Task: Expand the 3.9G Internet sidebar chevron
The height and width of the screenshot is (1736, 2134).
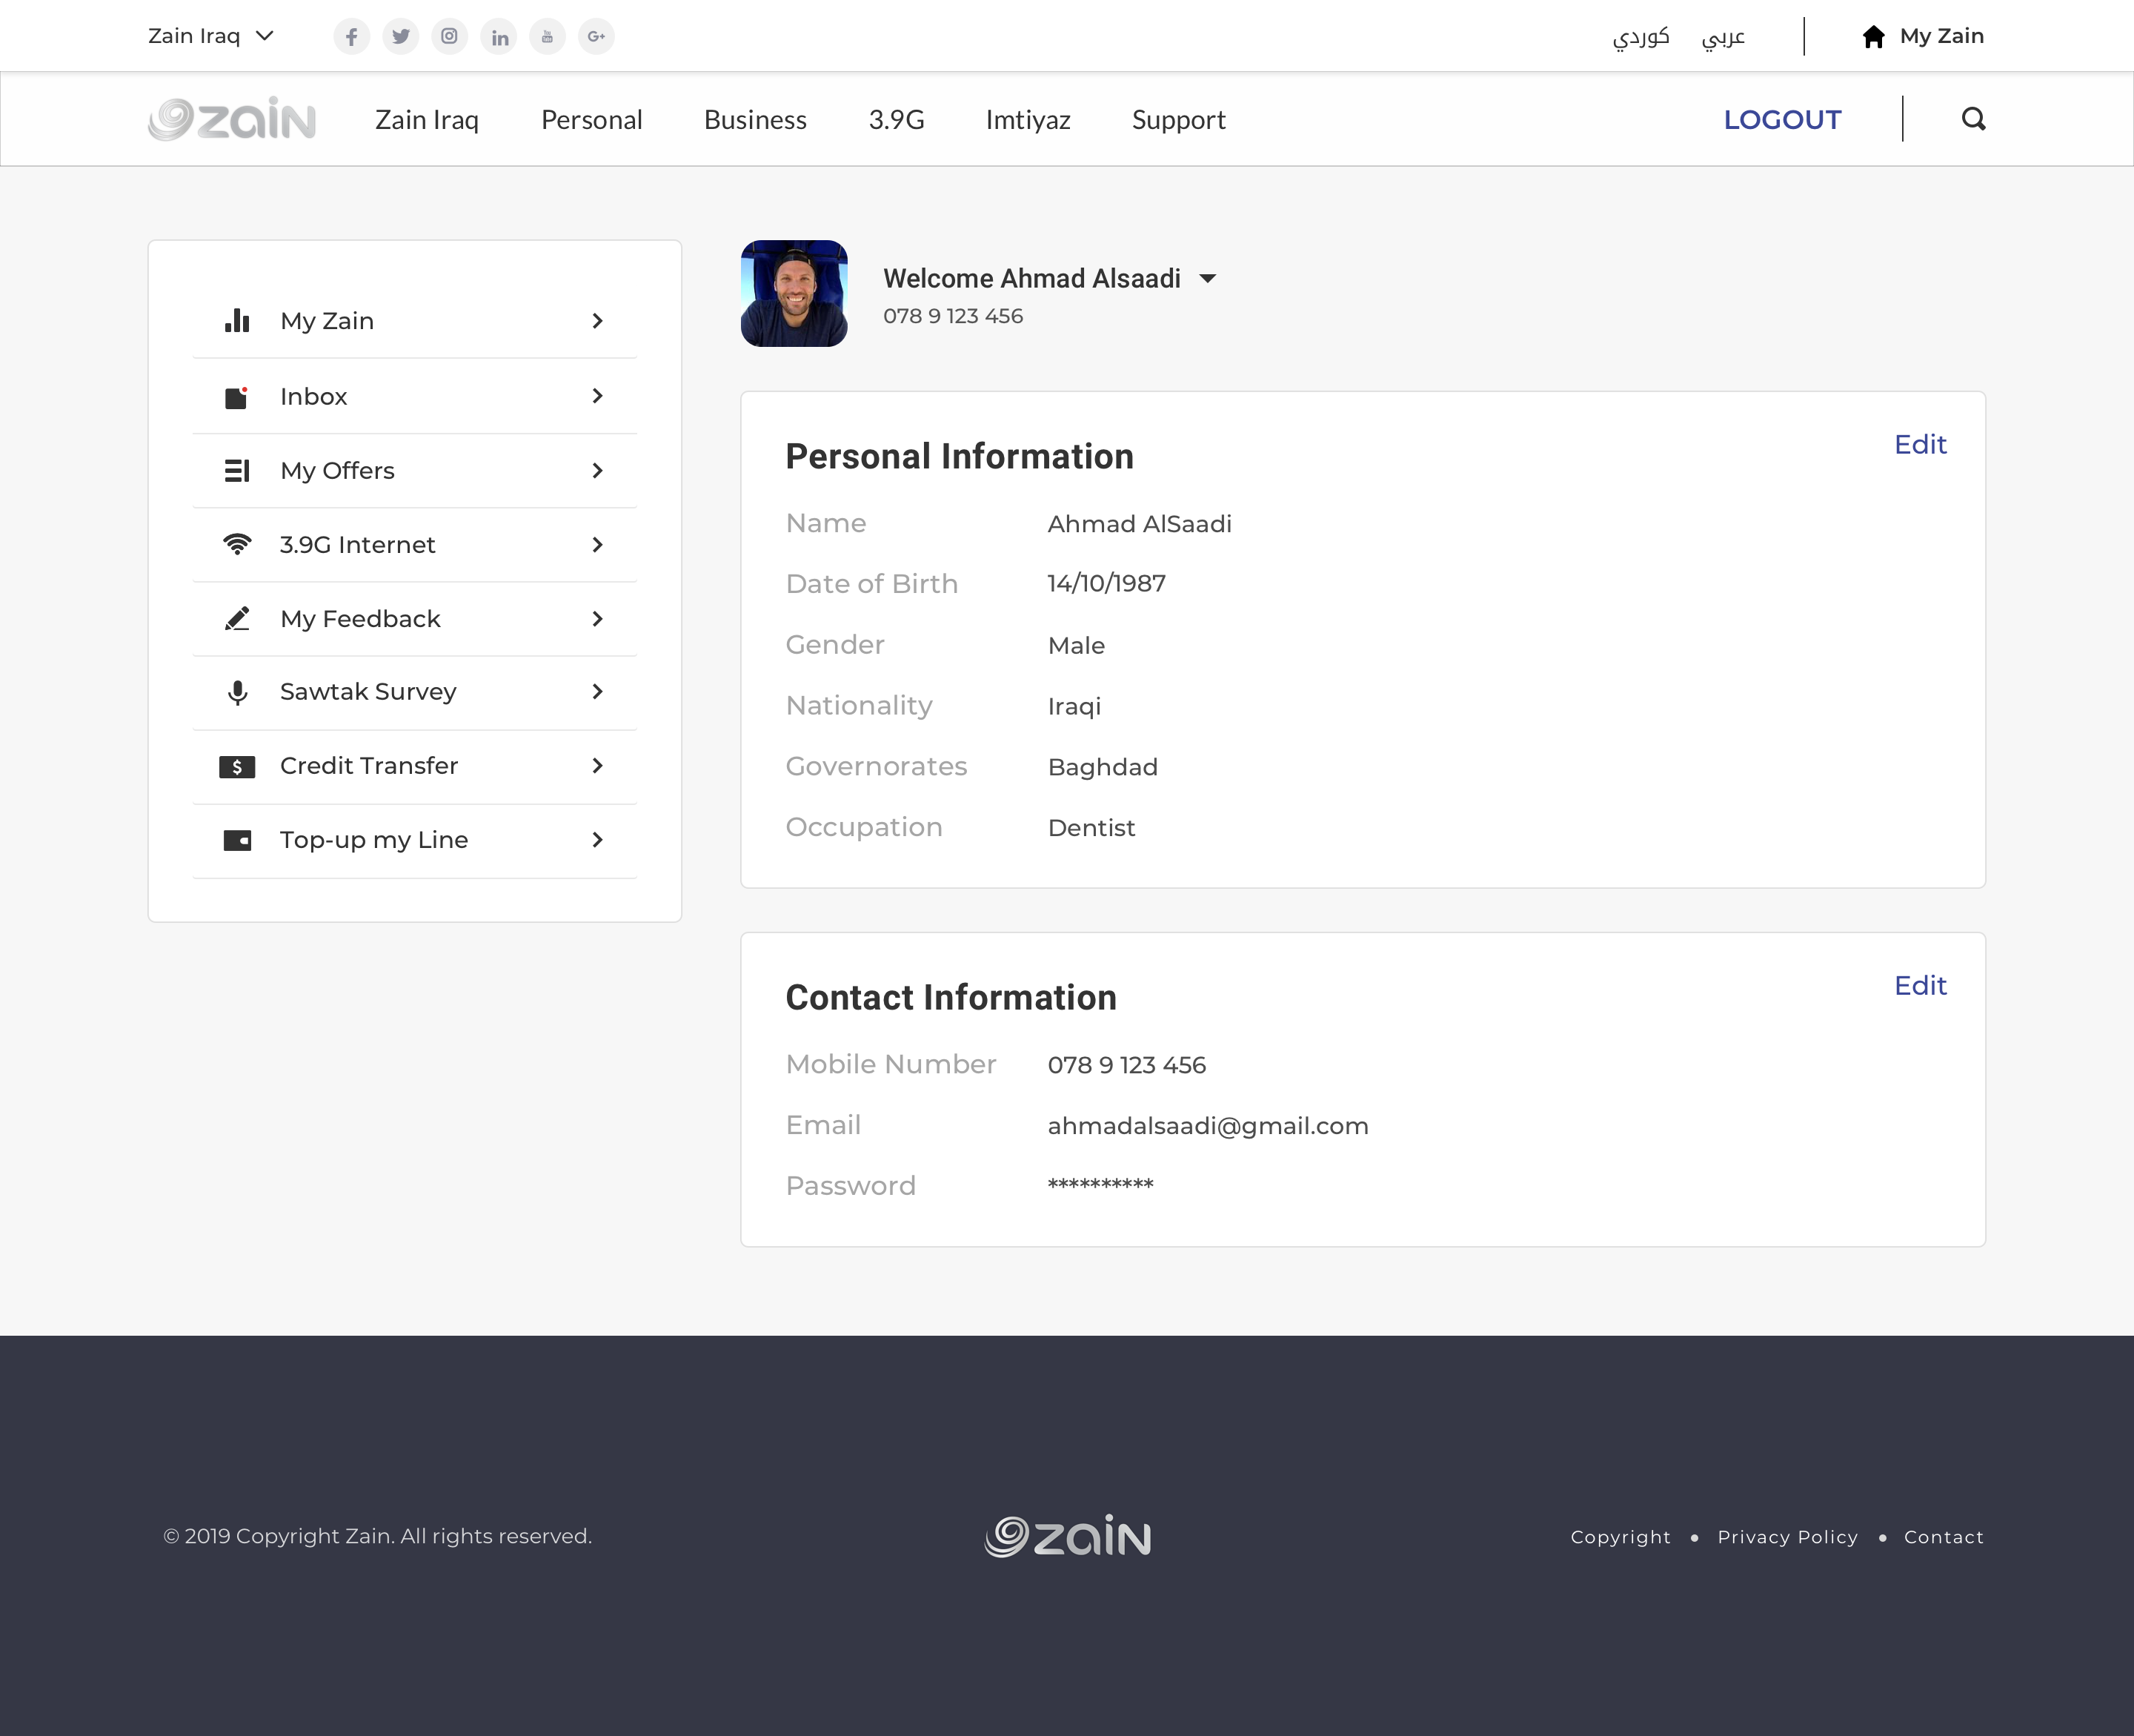Action: pyautogui.click(x=598, y=545)
